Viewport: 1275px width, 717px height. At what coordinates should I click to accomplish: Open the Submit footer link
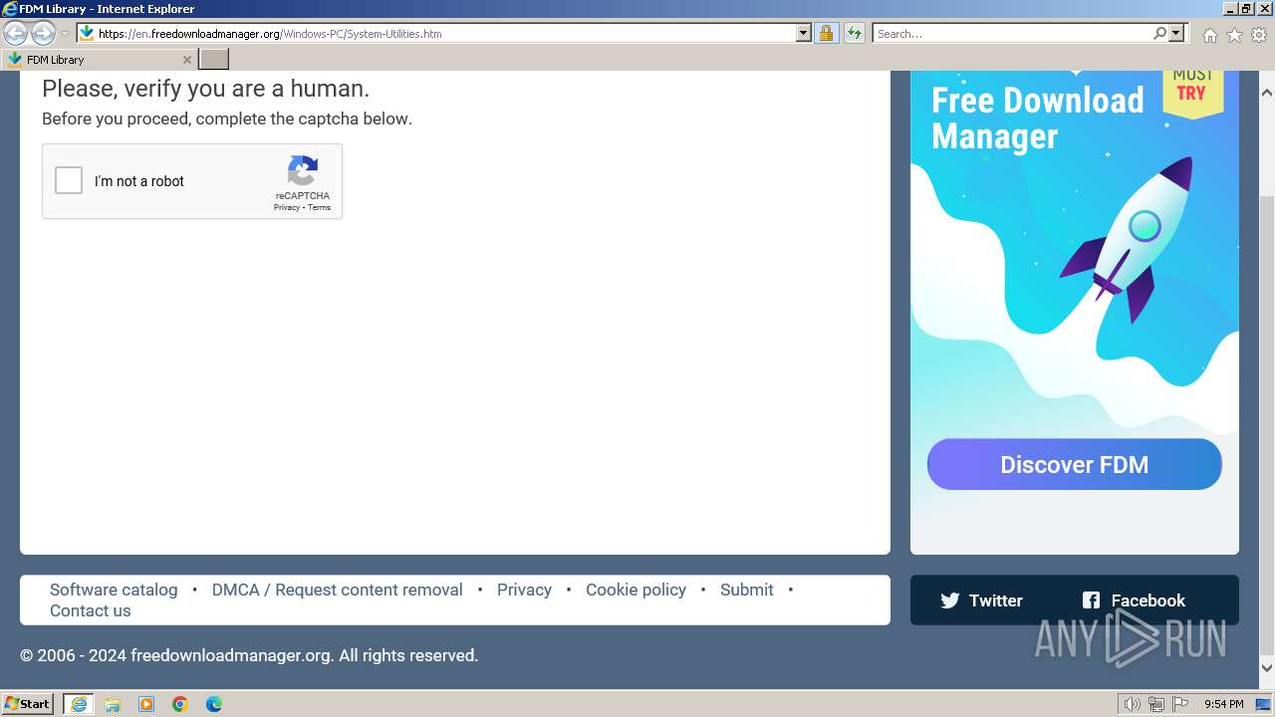(x=747, y=590)
